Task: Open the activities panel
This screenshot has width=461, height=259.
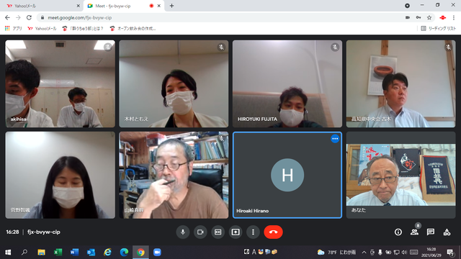Action: pyautogui.click(x=447, y=232)
